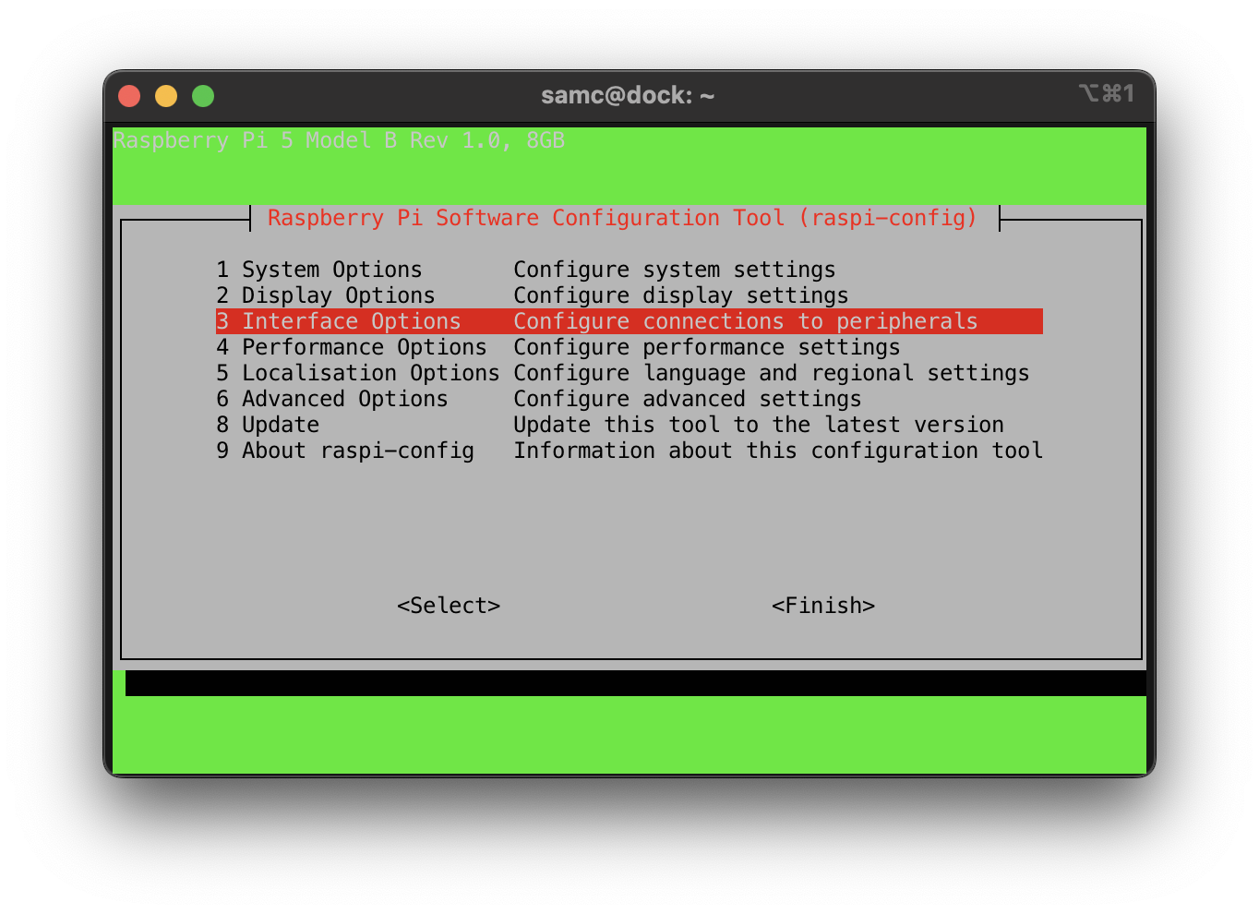Click 'Configure system settings' description text
Viewport: 1259px width, 914px height.
(675, 270)
